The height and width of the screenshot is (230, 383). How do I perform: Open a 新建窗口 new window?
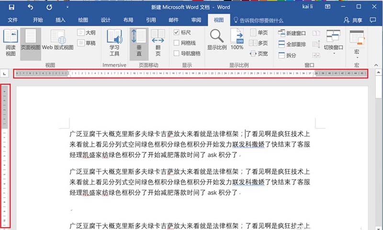pos(292,33)
